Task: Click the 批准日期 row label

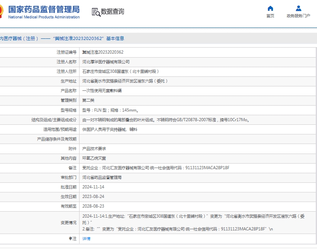Action: coord(68,187)
